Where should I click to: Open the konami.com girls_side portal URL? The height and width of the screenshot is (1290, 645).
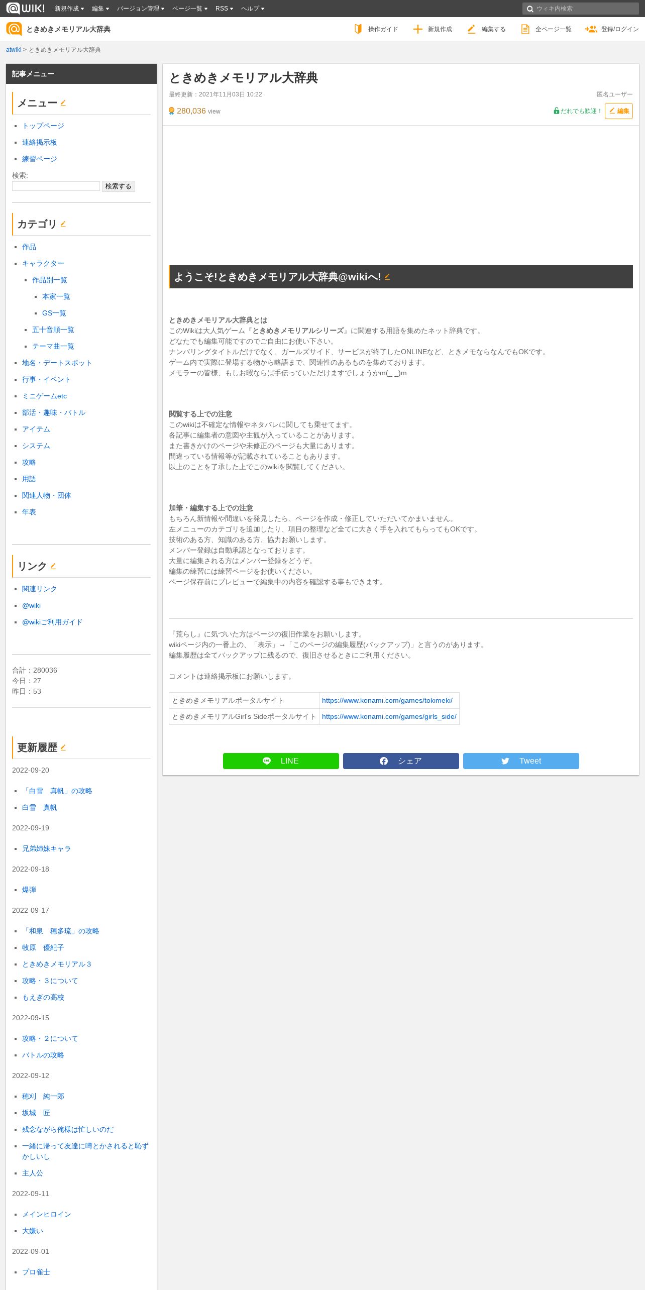[x=389, y=716]
